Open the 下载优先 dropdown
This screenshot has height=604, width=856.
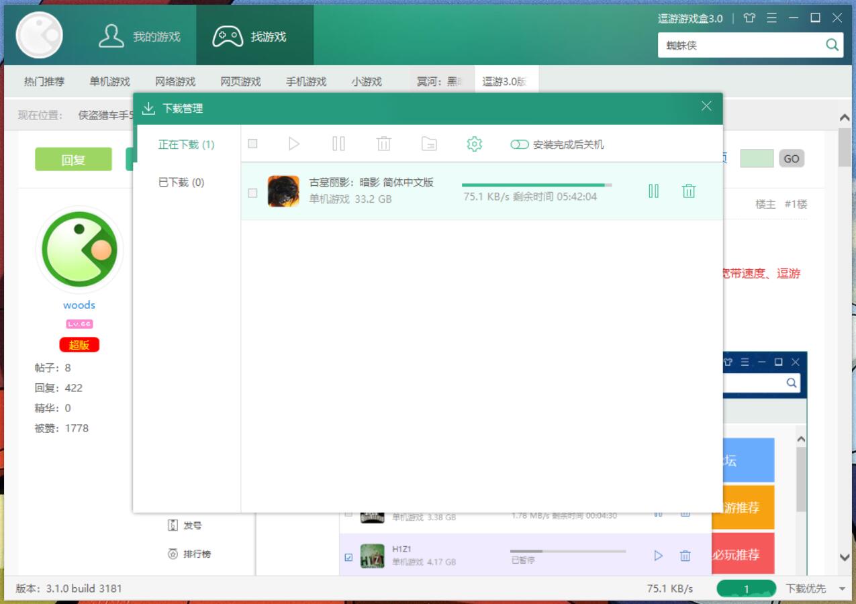tap(815, 589)
